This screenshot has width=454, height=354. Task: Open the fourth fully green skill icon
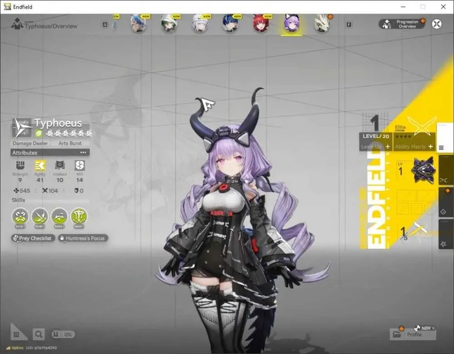[x=79, y=216]
